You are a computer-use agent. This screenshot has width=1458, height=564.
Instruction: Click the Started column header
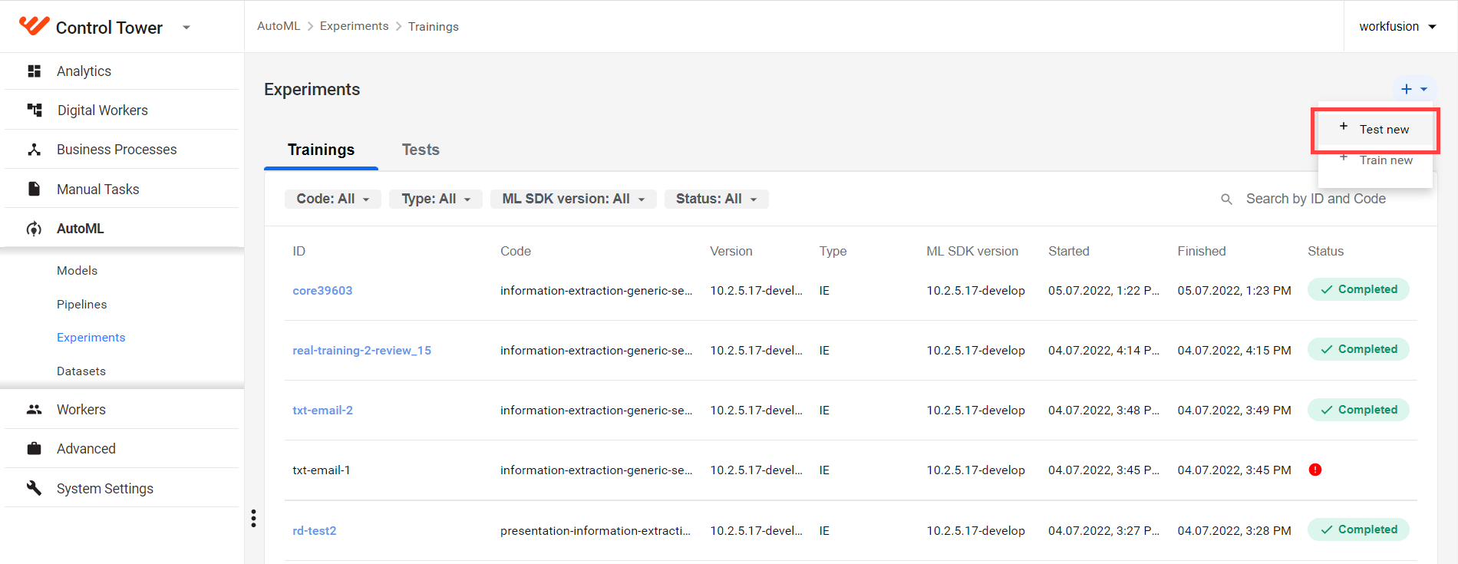coord(1068,251)
